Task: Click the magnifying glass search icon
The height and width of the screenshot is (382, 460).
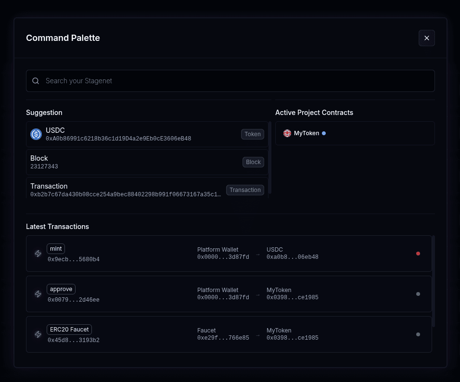Action: 36,81
